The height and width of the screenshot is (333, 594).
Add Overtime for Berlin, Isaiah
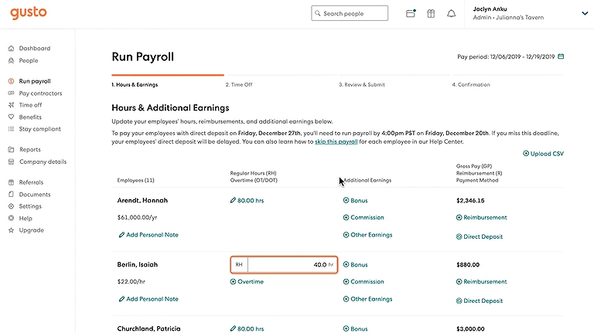247,282
